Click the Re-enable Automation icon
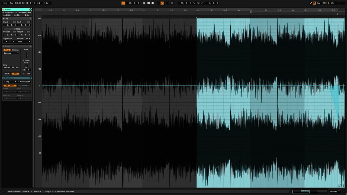 (165, 3)
